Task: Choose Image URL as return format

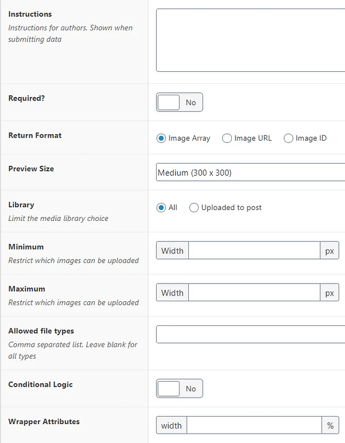Action: tap(227, 138)
